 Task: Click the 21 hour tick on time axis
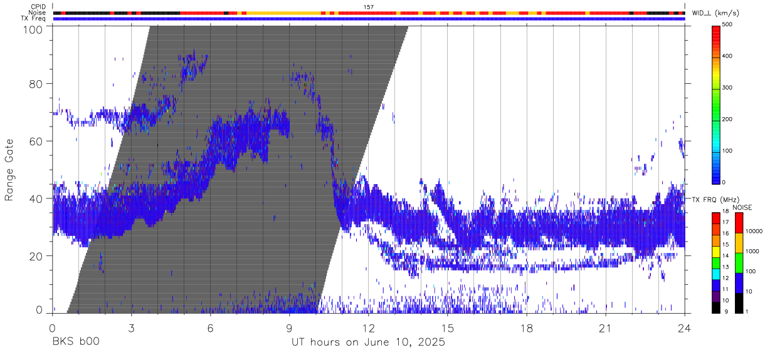pyautogui.click(x=606, y=328)
